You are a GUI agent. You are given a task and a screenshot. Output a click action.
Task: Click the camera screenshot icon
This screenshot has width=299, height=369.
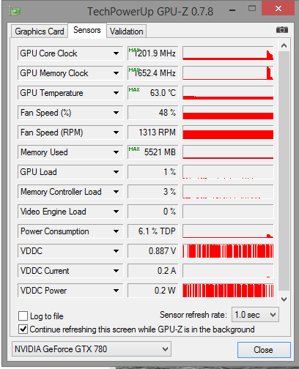coord(282,30)
